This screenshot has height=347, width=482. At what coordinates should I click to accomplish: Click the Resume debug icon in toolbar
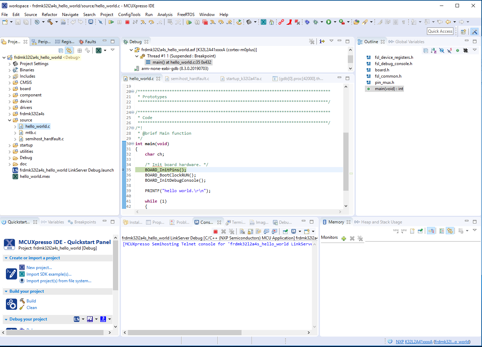tap(111, 22)
